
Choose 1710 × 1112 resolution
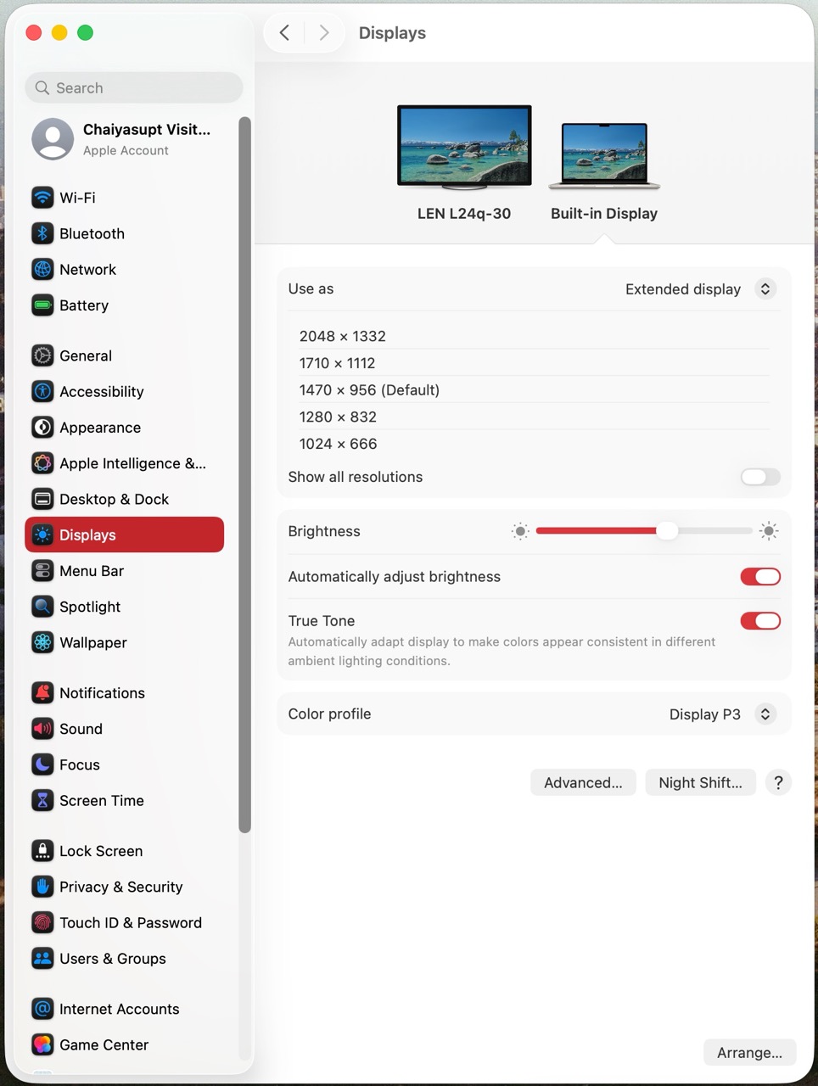pos(535,363)
